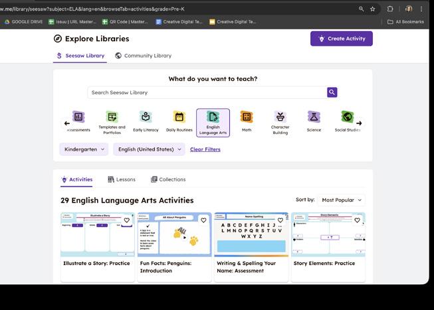Favorite the Fun Facts: Penguins activity

point(203,220)
